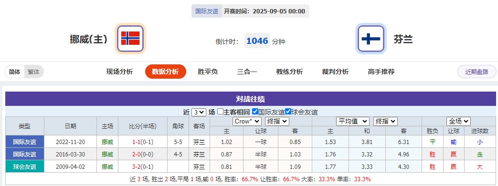
Task: Click 挪威(主) home team name
Action: click(89, 39)
